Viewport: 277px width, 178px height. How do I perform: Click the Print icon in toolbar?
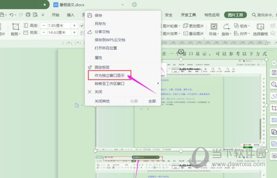click(28, 15)
